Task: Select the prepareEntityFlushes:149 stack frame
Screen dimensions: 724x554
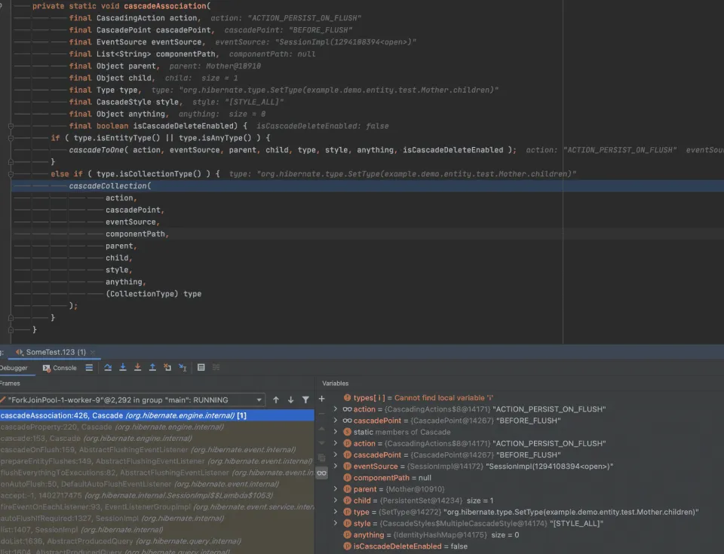Action: point(157,461)
